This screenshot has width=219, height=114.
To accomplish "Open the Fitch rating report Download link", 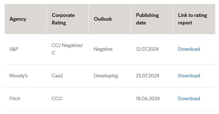I will pos(189,99).
